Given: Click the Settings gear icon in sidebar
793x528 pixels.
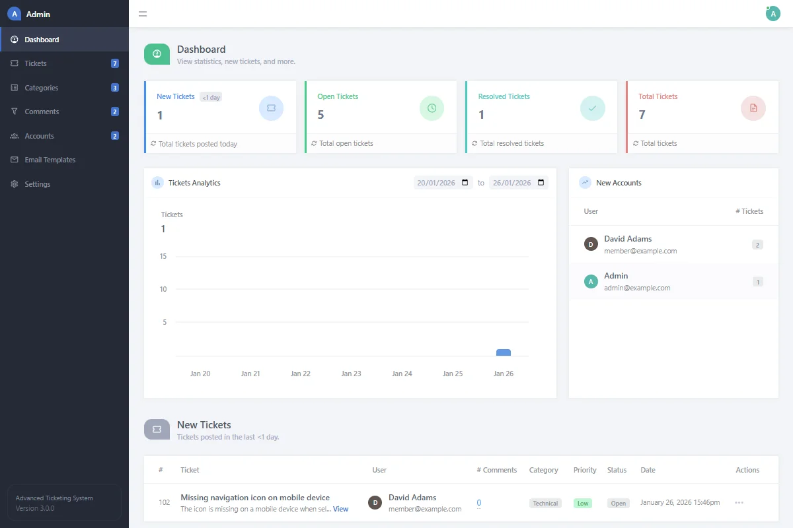Looking at the screenshot, I should click(15, 184).
